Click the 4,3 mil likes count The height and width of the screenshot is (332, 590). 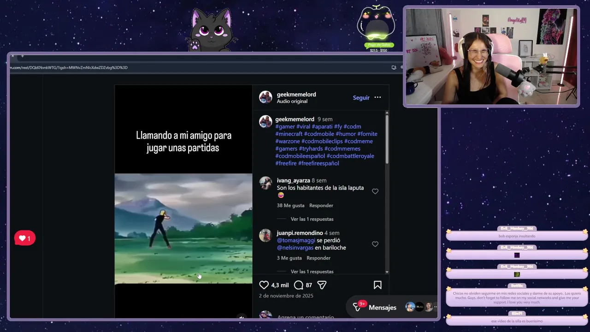coord(280,285)
